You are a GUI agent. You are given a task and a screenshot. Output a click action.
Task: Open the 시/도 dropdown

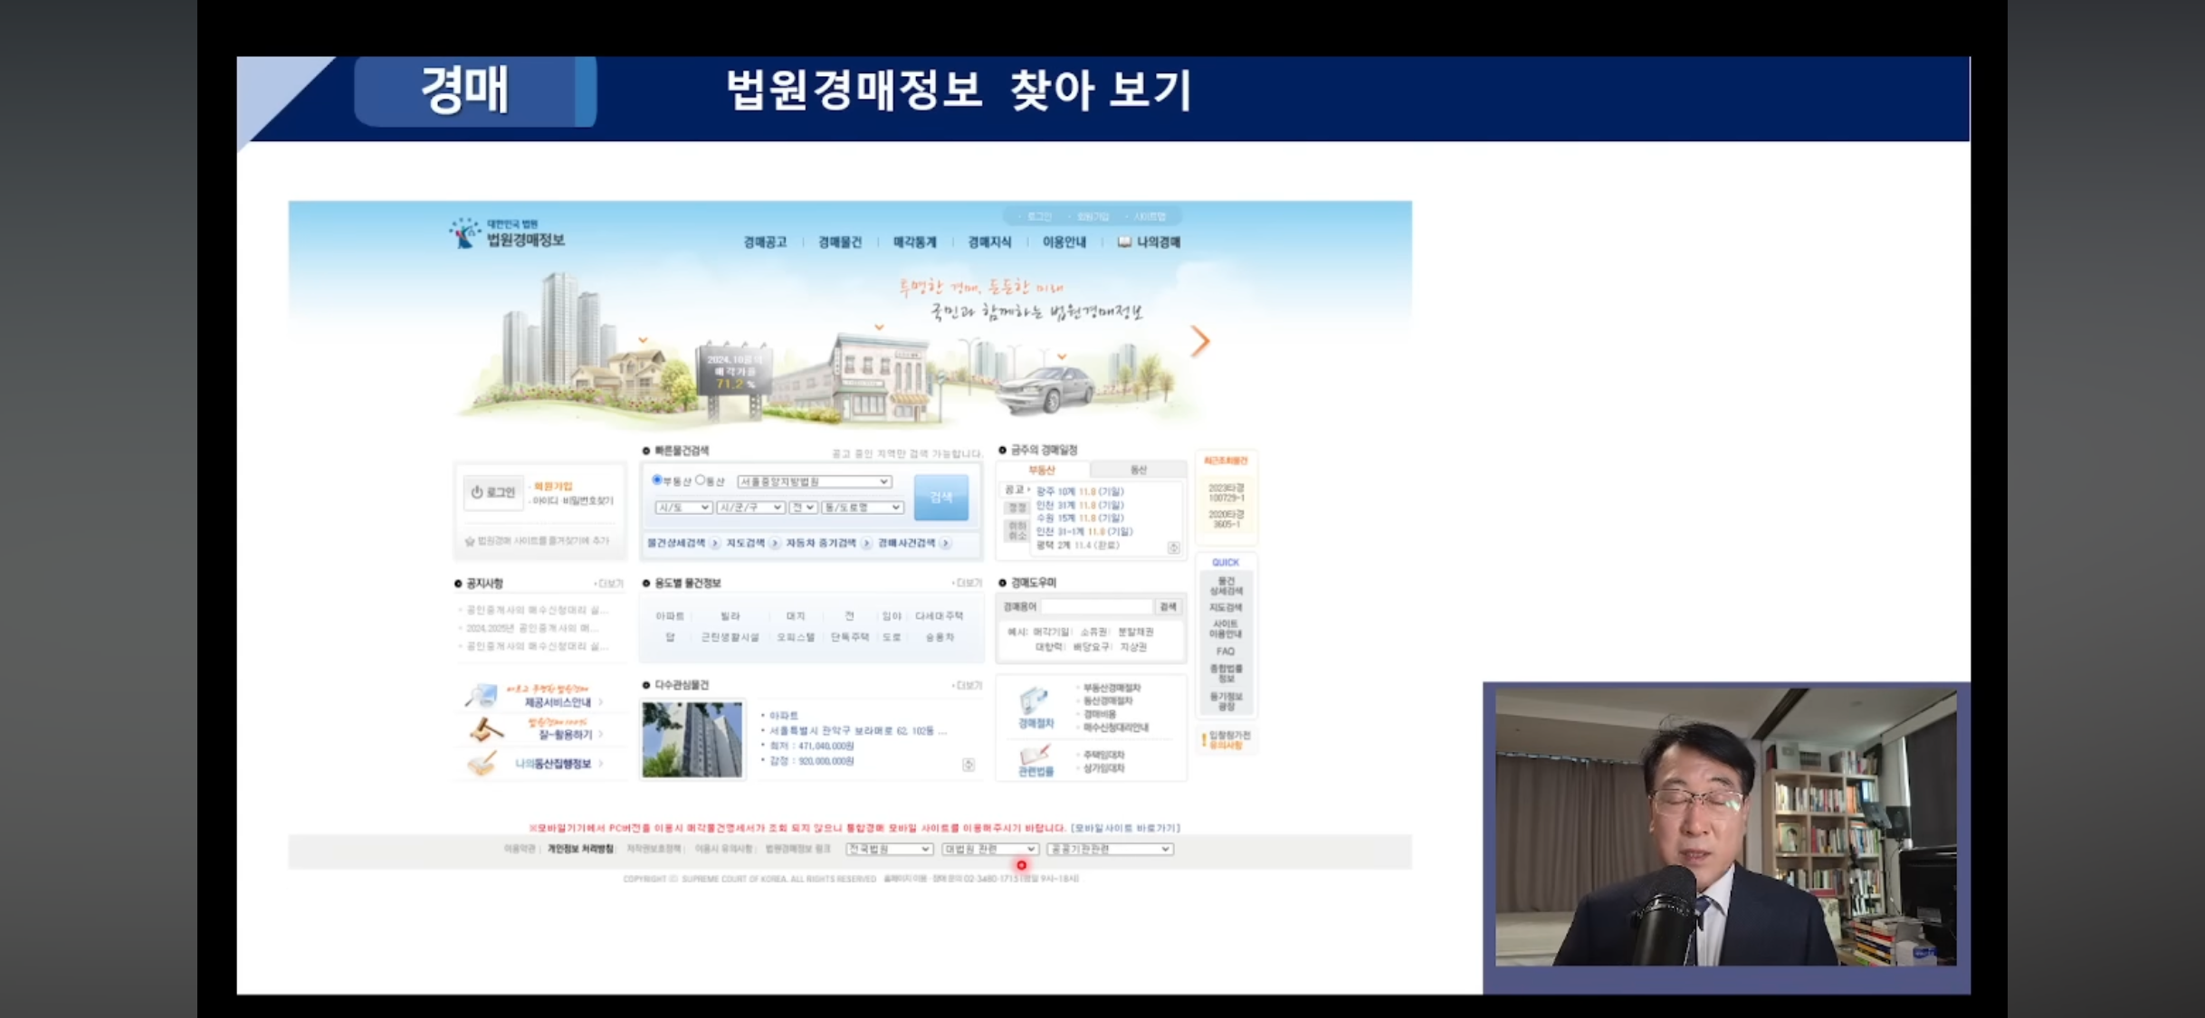pos(683,508)
